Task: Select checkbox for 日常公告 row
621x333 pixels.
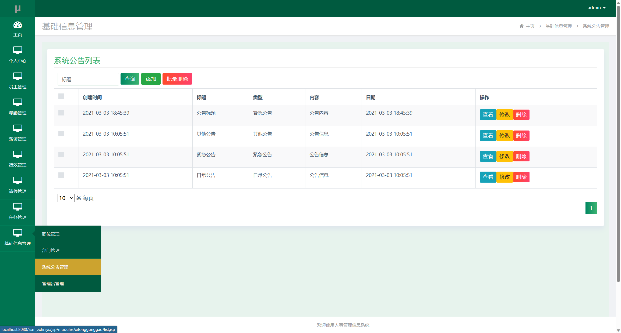Action: (x=61, y=175)
